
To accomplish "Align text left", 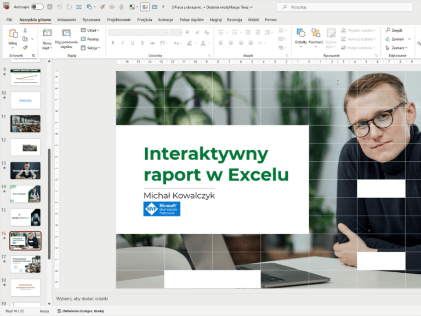I will tap(221, 43).
